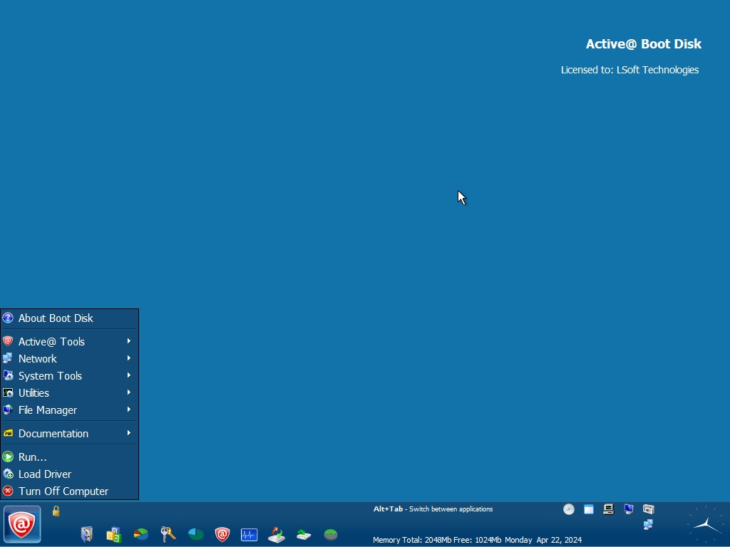Launch the blue waveform monitor icon
Screen dimensions: 730x547
(249, 534)
